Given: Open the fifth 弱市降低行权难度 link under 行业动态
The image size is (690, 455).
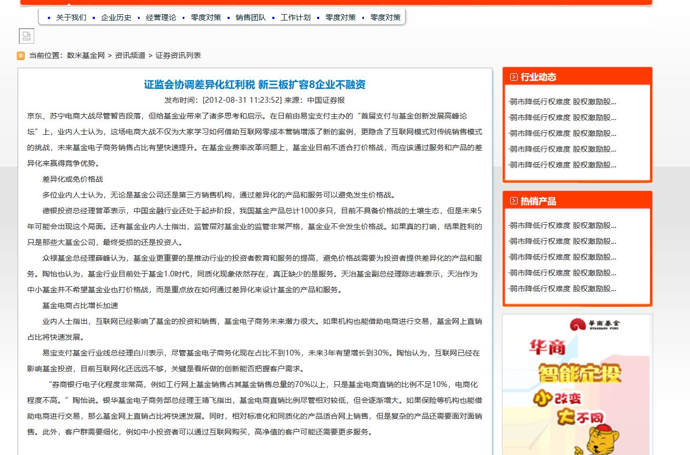Looking at the screenshot, I should point(562,165).
